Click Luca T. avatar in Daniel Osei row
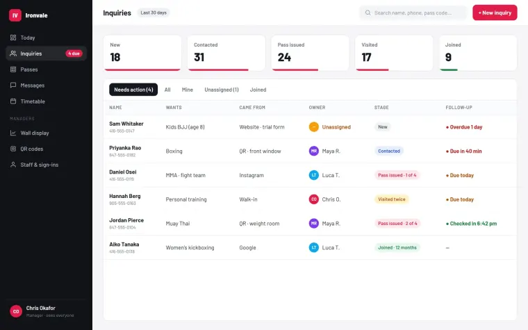The image size is (528, 330). tap(313, 175)
